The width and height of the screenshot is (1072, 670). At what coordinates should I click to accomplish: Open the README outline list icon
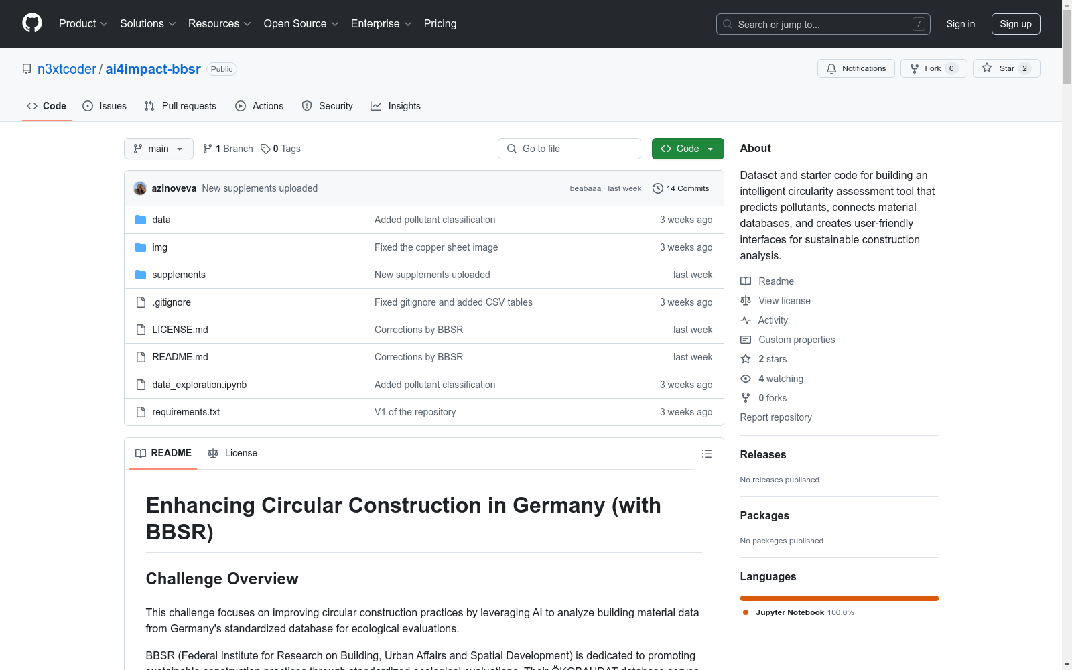[x=707, y=454]
